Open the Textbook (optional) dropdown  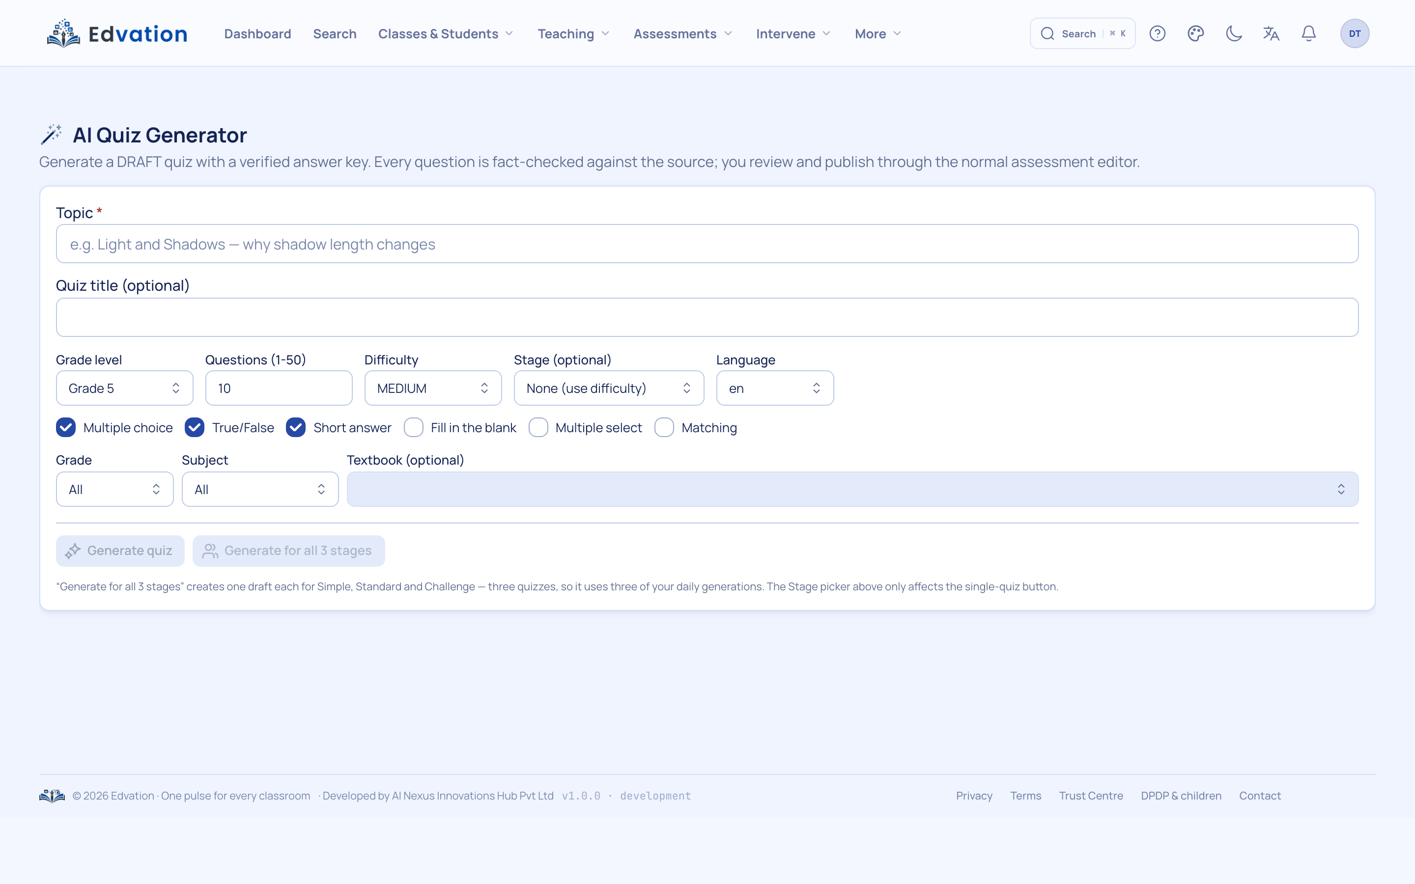click(x=852, y=489)
